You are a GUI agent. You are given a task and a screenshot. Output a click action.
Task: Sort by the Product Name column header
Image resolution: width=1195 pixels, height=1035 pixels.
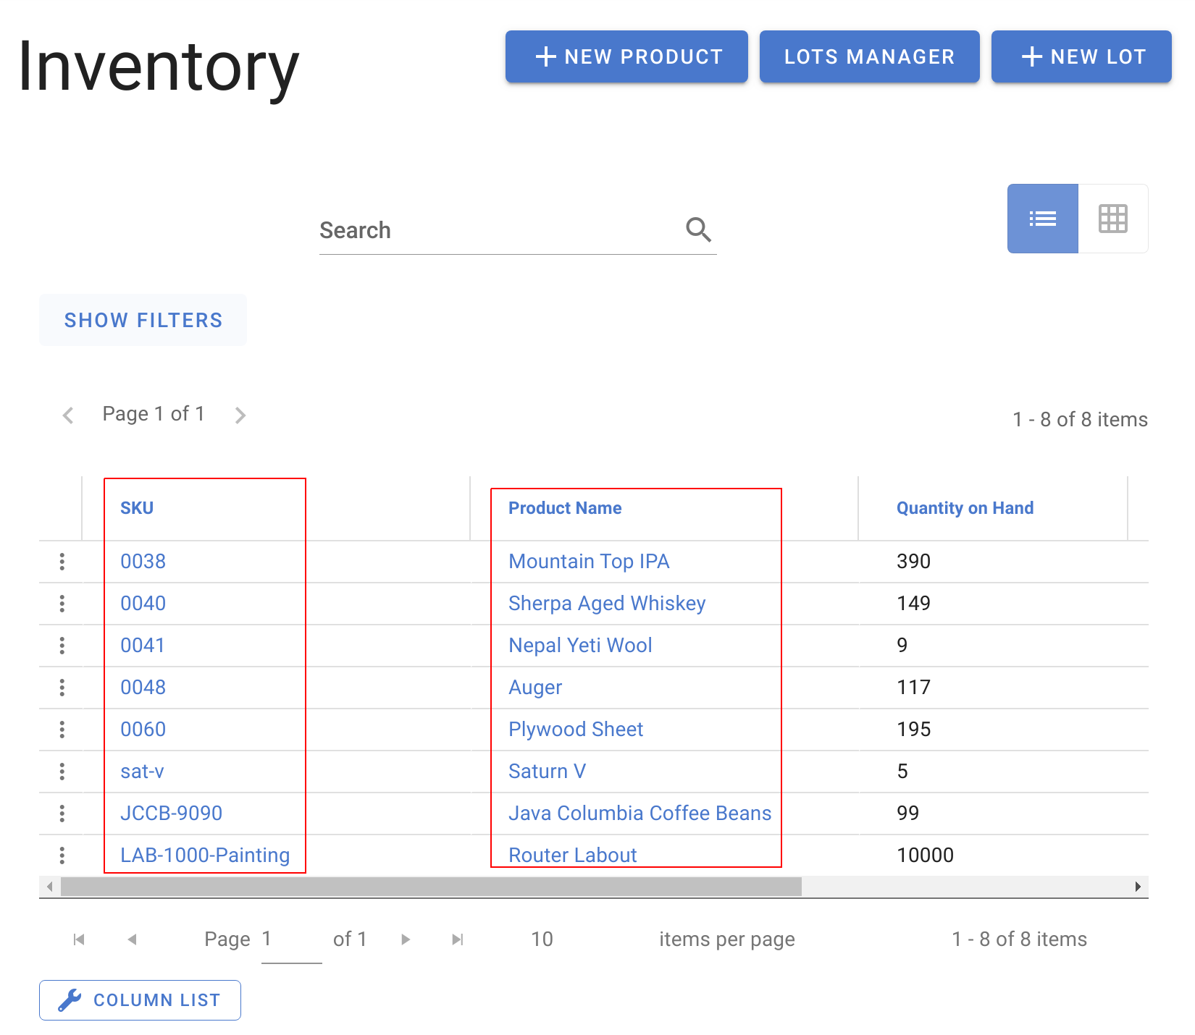tap(564, 507)
